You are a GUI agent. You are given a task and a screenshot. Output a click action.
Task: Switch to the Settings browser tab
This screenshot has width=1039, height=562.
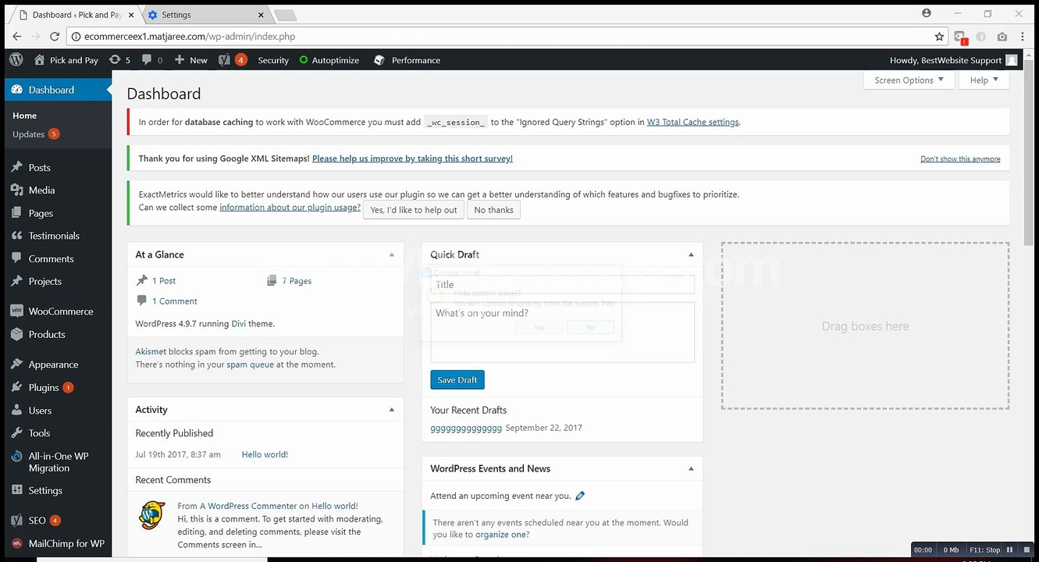206,15
